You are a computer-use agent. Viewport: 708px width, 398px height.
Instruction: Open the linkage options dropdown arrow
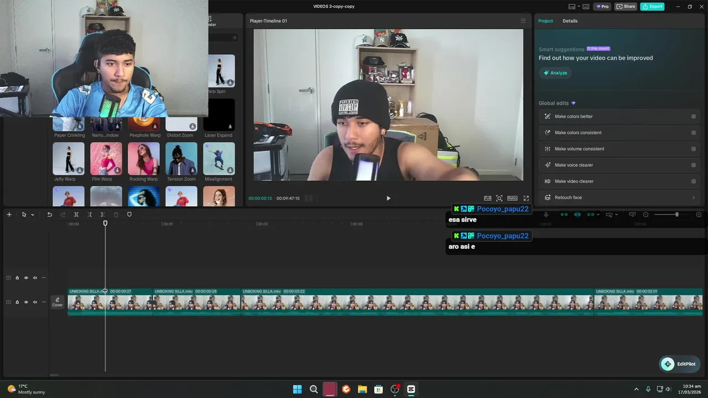[x=598, y=214]
